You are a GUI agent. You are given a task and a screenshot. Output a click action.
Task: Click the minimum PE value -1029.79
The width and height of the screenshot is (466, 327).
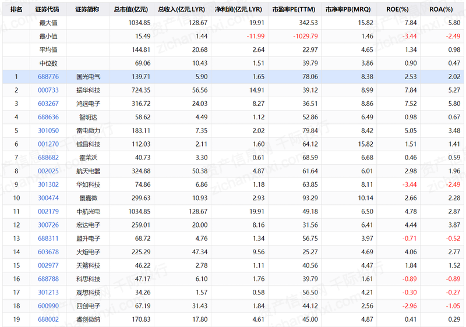305,36
